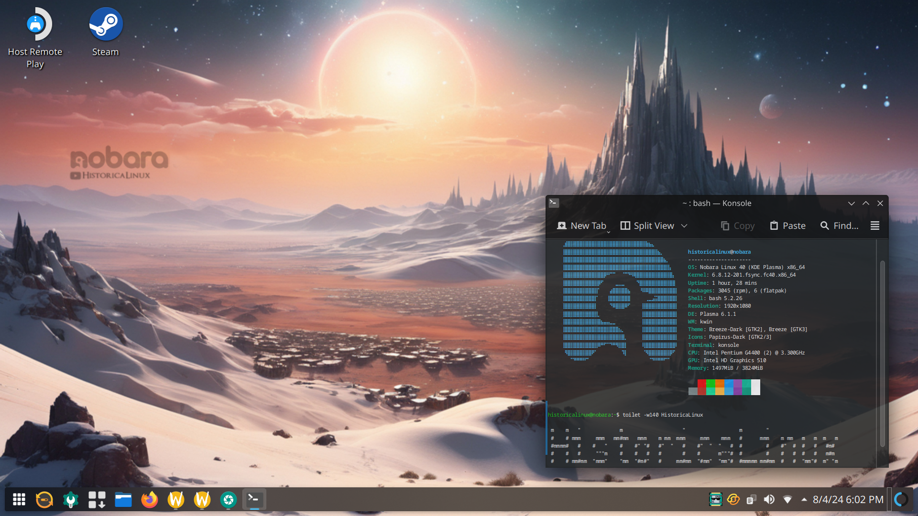This screenshot has height=516, width=918.
Task: Click the yellow update sync tray icon
Action: (733, 500)
